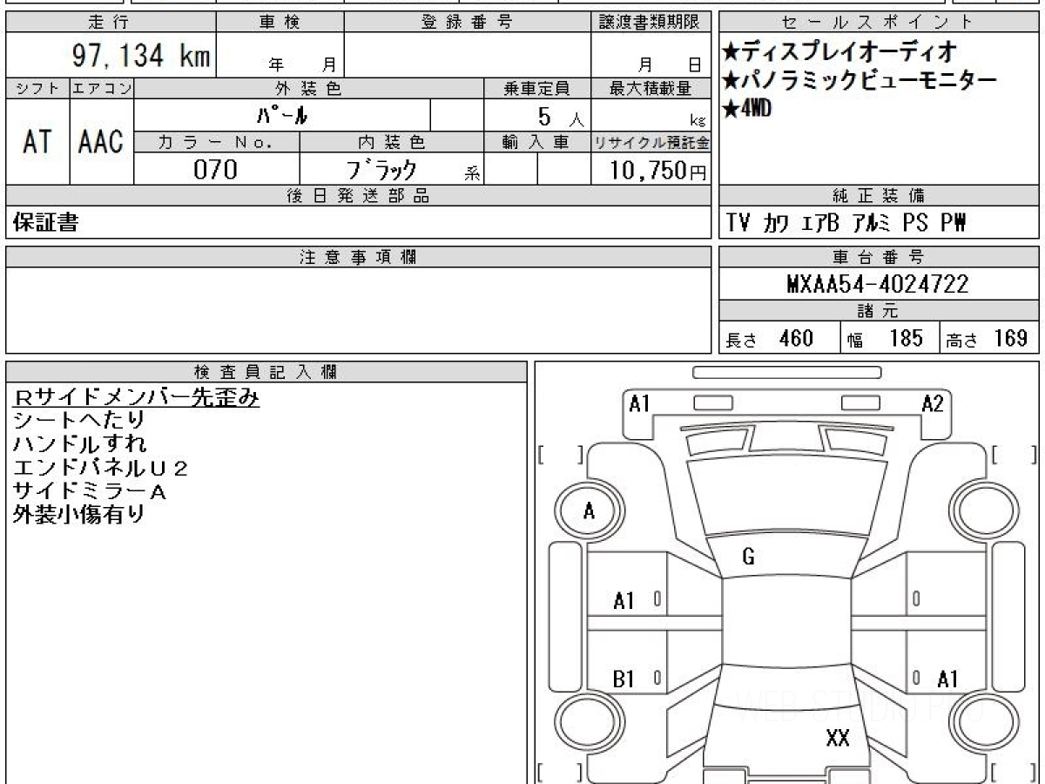The image size is (1045, 784).
Task: Click the リサイクル預託金 label
Action: (x=651, y=142)
